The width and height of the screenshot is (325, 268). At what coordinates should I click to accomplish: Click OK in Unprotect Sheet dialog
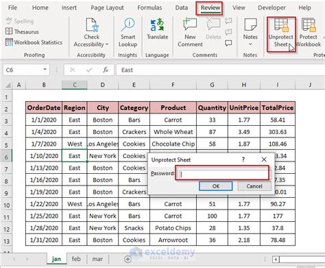216,186
